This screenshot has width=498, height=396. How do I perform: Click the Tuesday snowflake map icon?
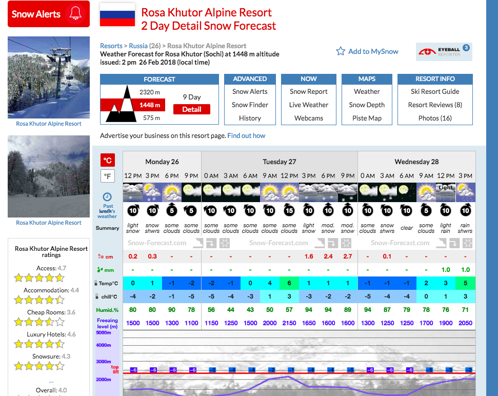pyautogui.click(x=346, y=243)
